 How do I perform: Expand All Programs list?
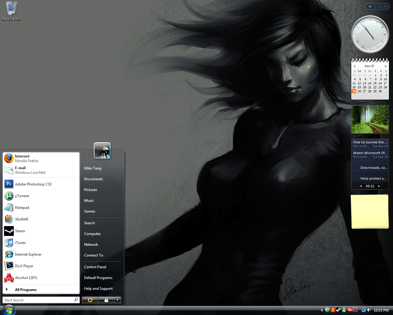click(x=41, y=289)
